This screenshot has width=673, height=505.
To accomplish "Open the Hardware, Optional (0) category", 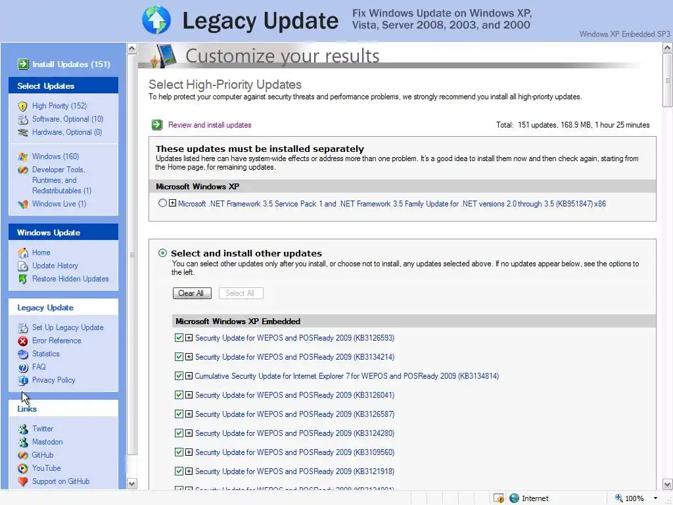I will (x=67, y=132).
